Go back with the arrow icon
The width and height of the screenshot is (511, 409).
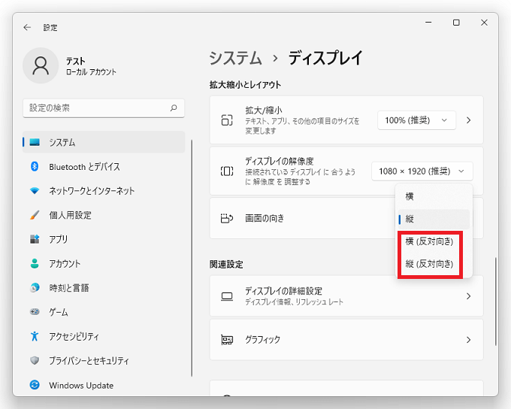coord(27,27)
